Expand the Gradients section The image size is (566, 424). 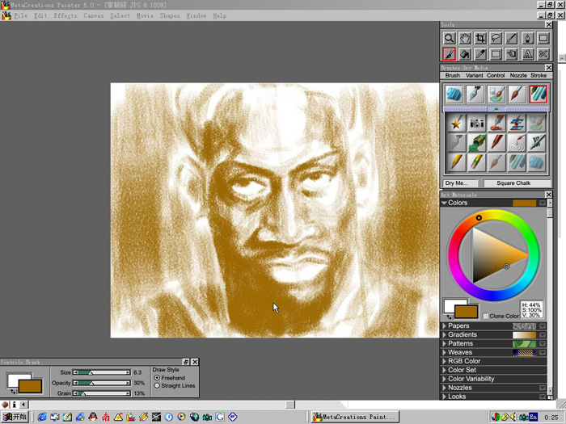coord(445,334)
